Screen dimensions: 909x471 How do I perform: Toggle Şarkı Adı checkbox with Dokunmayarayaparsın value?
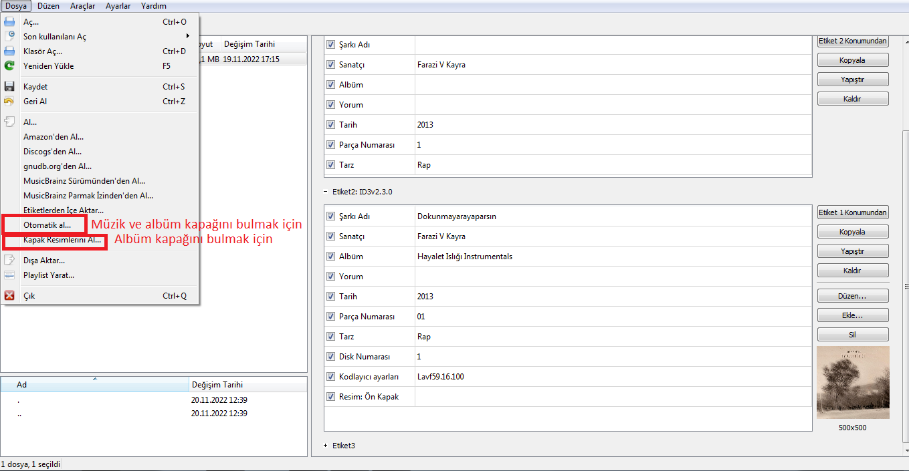(x=330, y=216)
